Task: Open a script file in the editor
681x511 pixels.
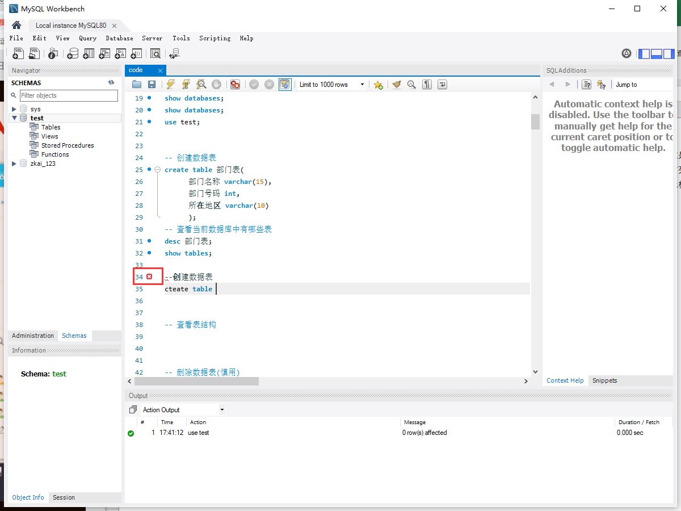Action: click(137, 85)
